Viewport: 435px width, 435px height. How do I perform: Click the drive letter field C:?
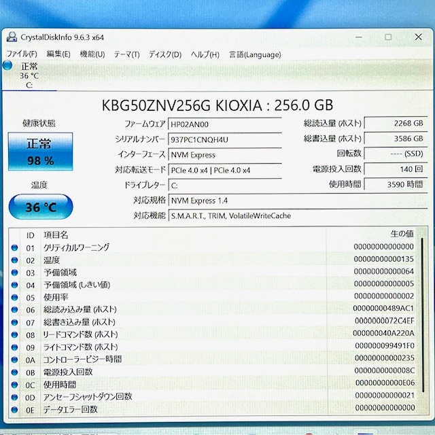tap(225, 185)
